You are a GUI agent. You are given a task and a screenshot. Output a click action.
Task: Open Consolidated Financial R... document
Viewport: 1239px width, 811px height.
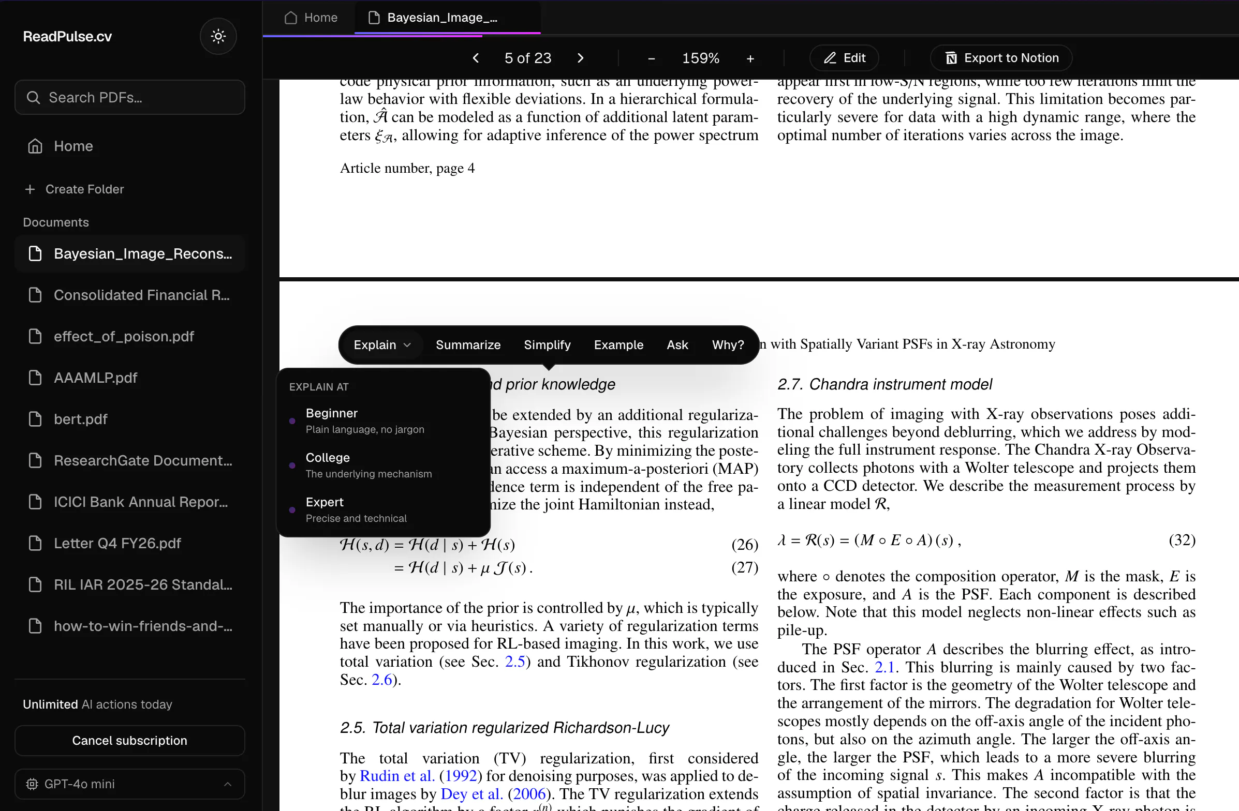click(x=129, y=295)
